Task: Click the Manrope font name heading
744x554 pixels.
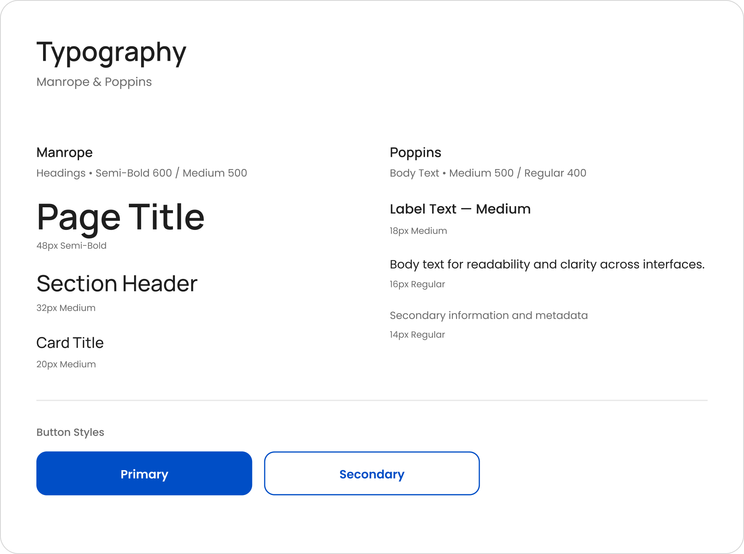Action: click(x=65, y=152)
